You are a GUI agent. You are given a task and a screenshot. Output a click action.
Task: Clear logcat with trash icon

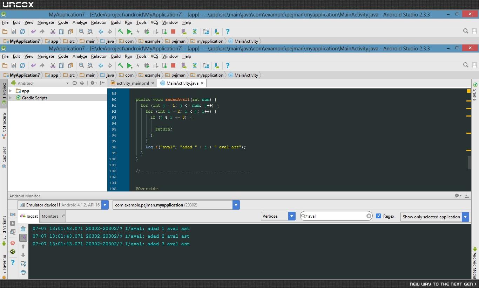(23, 229)
